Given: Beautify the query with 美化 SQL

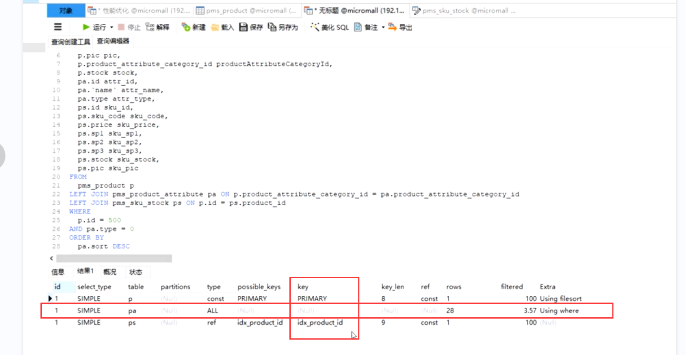Looking at the screenshot, I should tap(329, 27).
